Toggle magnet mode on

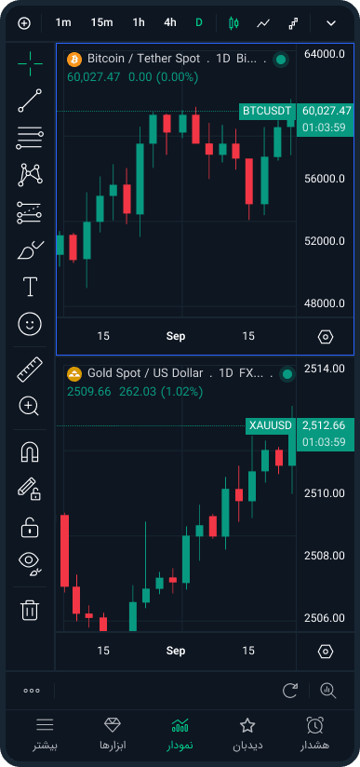tap(30, 451)
